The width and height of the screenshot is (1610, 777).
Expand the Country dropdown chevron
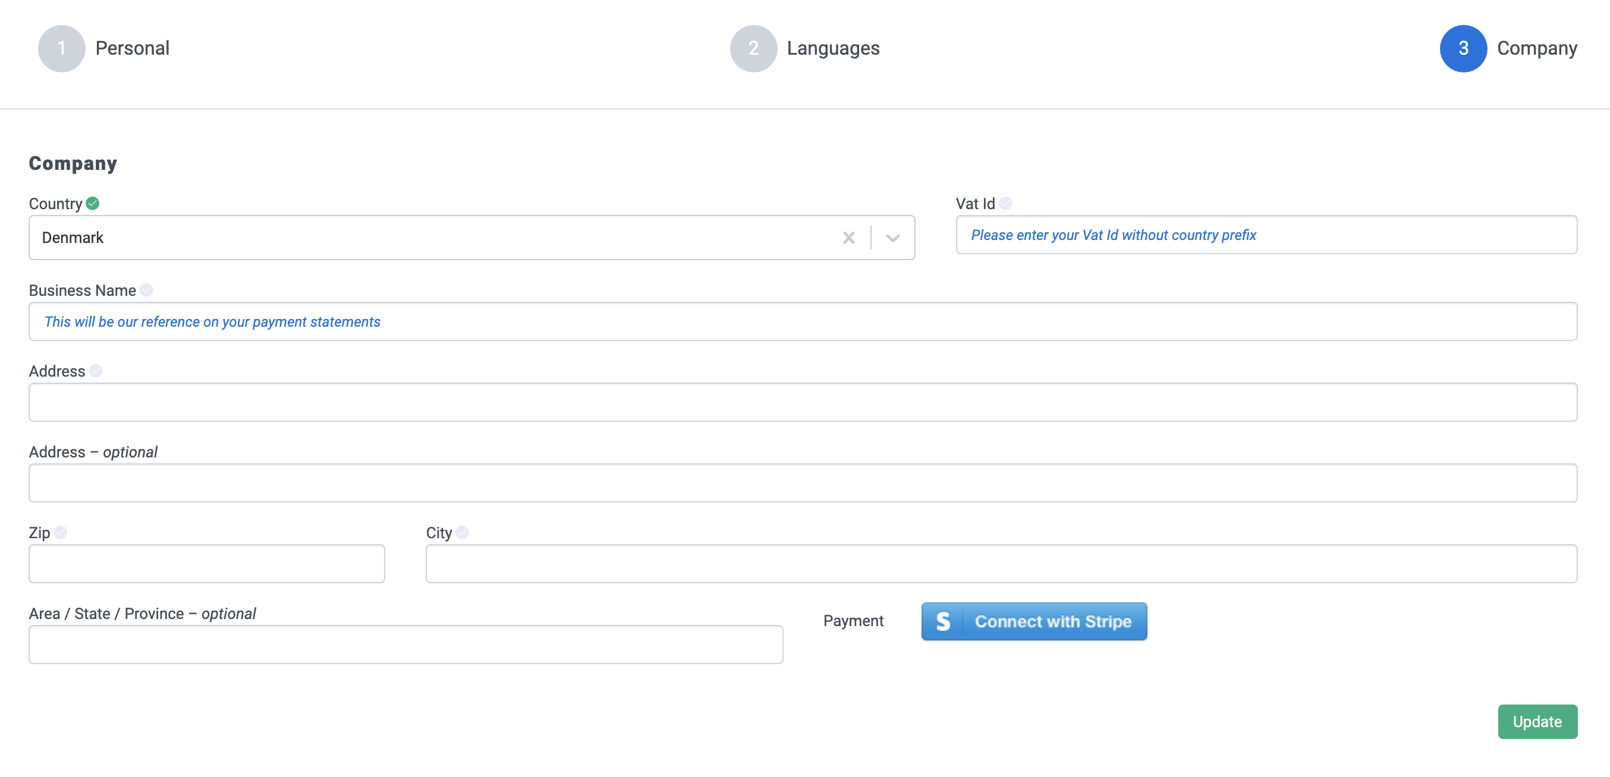pos(892,238)
